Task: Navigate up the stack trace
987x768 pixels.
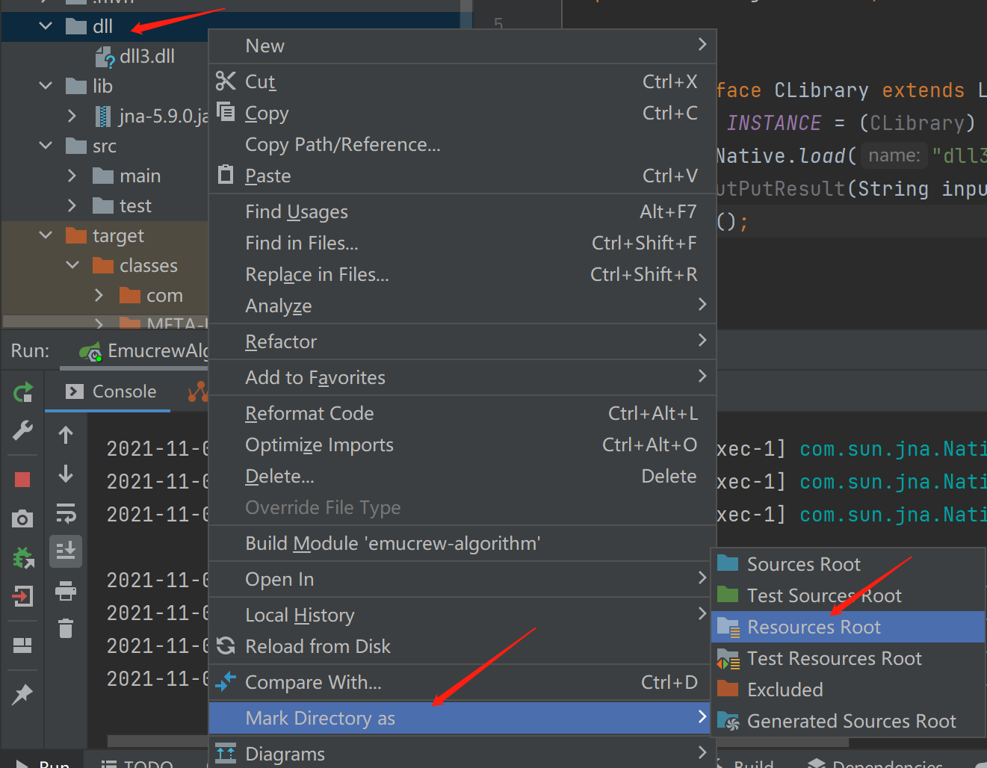Action: (66, 433)
